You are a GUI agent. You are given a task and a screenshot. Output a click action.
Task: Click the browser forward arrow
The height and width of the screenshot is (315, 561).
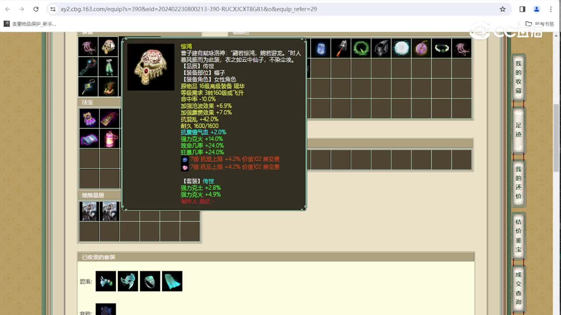[x=22, y=9]
